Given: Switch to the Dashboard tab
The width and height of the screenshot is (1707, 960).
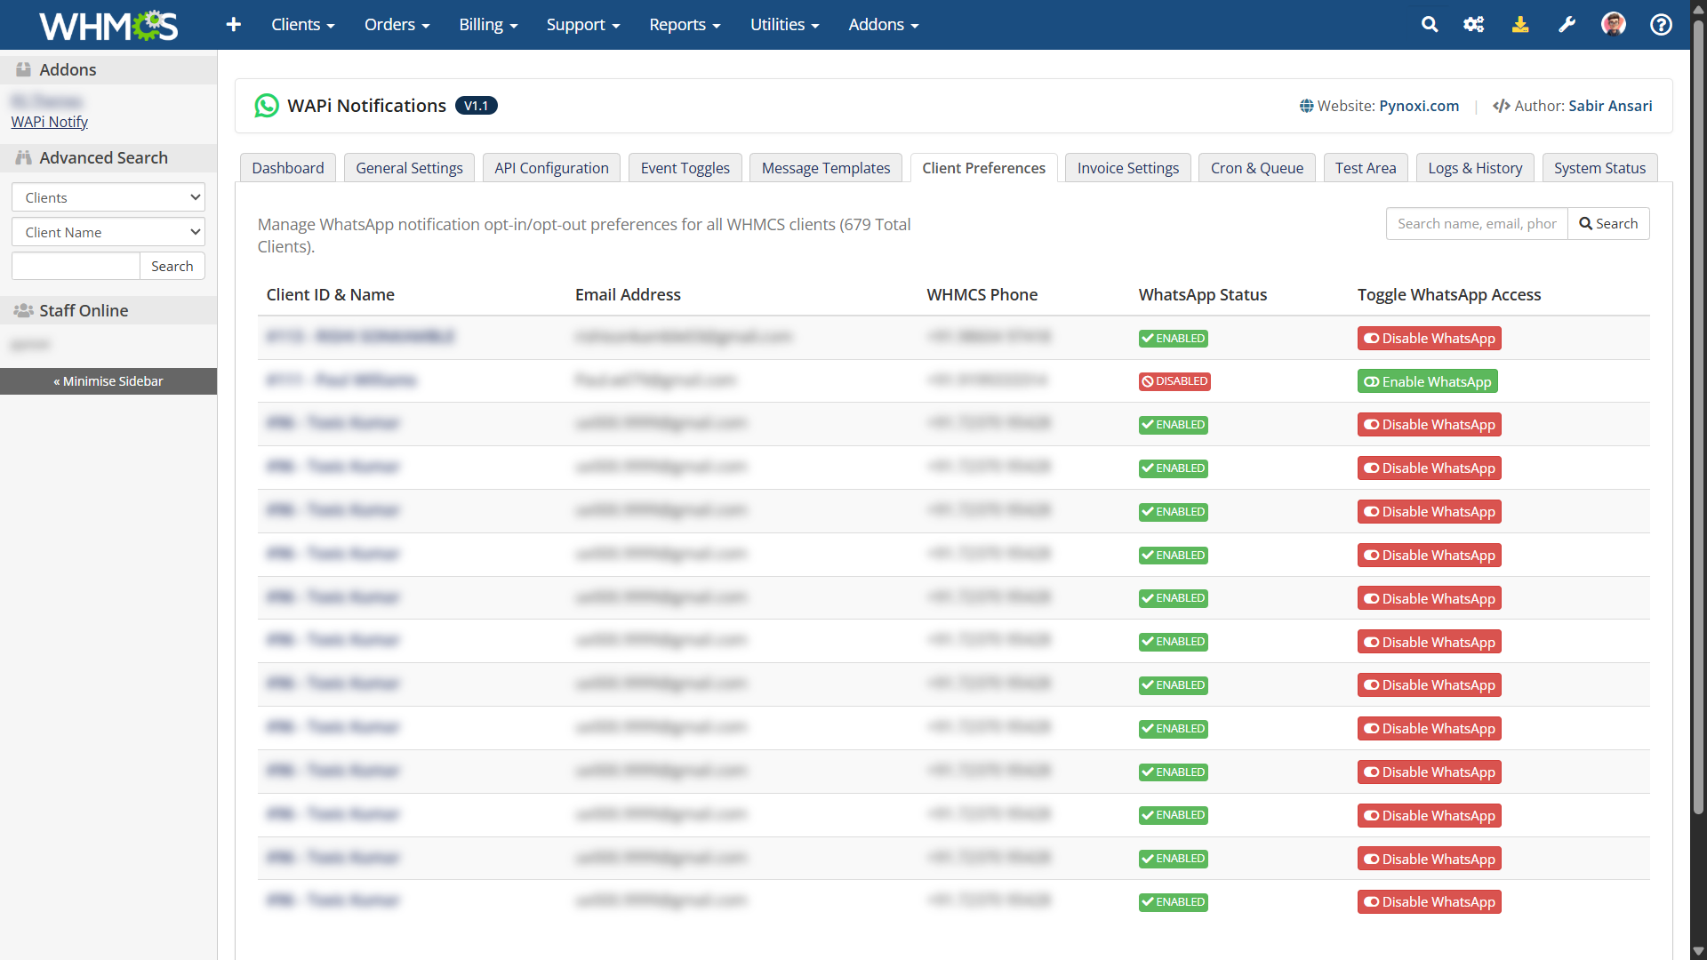Looking at the screenshot, I should (x=288, y=168).
